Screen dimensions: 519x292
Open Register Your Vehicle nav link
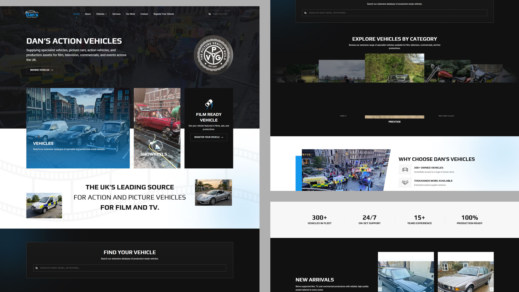click(x=164, y=14)
